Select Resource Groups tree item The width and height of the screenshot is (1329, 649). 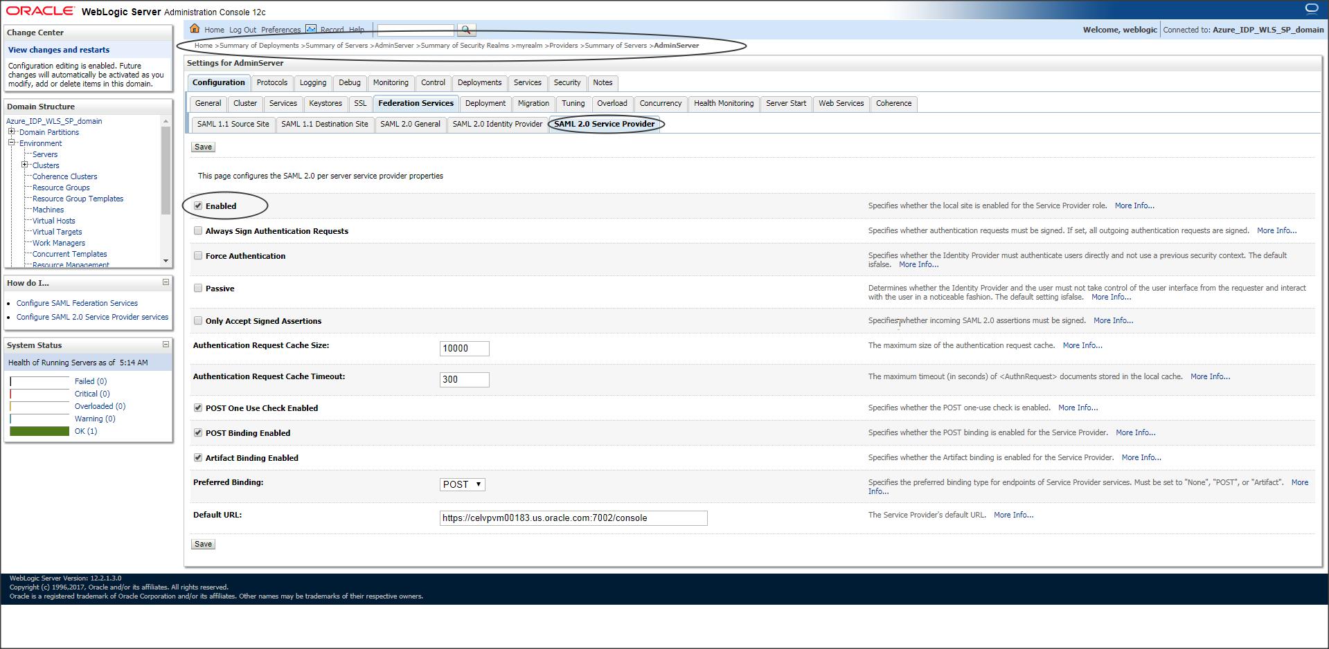[x=61, y=188]
